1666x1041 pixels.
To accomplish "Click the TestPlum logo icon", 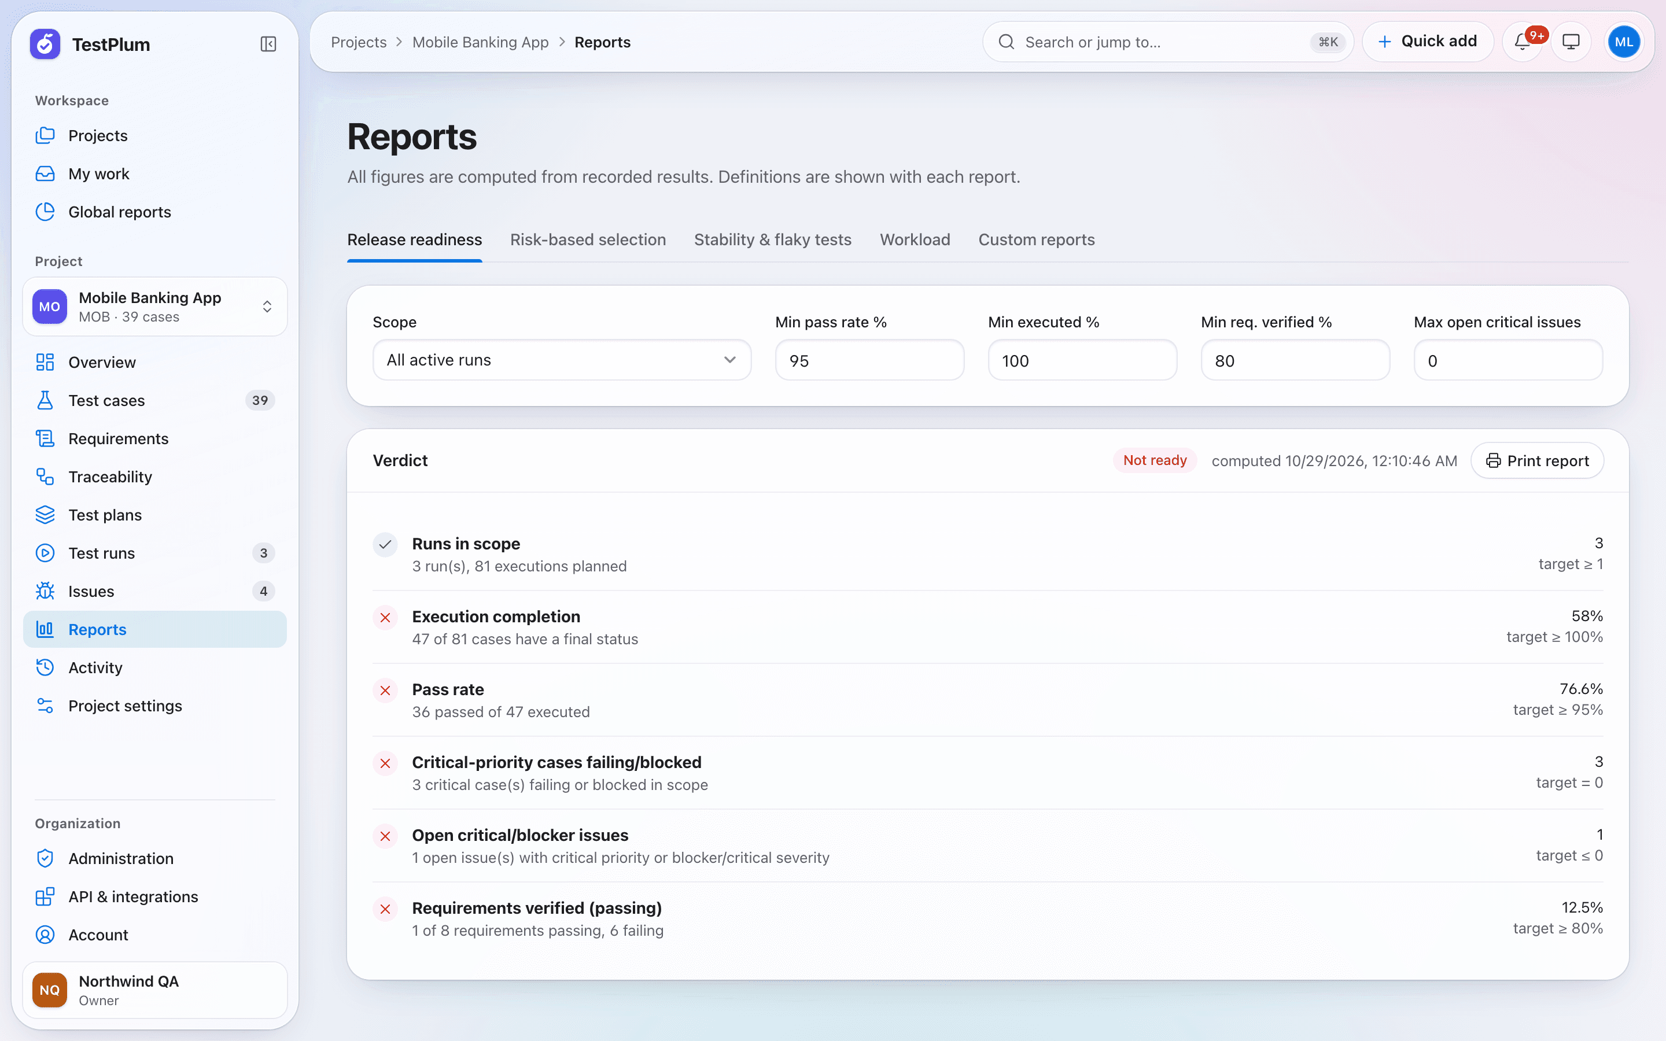I will [x=46, y=45].
